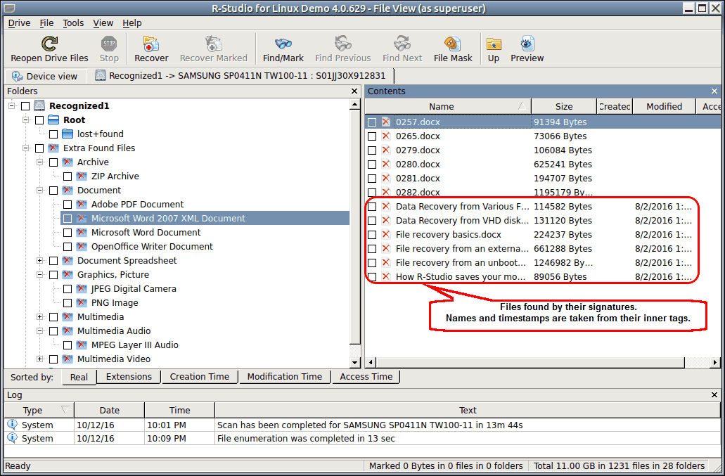
Task: Collapse the Document node
Action: (40, 191)
